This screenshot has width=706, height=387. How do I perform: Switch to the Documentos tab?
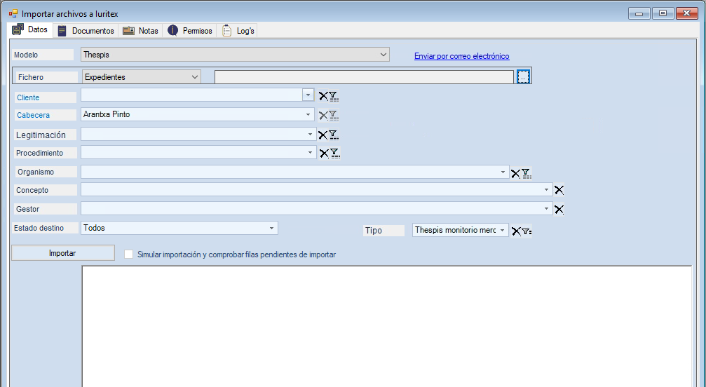[x=86, y=31]
